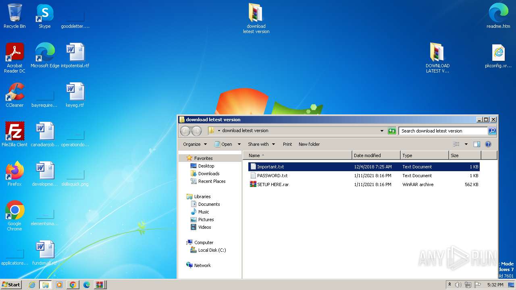Open Downloads in navigation pane
Image resolution: width=516 pixels, height=290 pixels.
205,174
